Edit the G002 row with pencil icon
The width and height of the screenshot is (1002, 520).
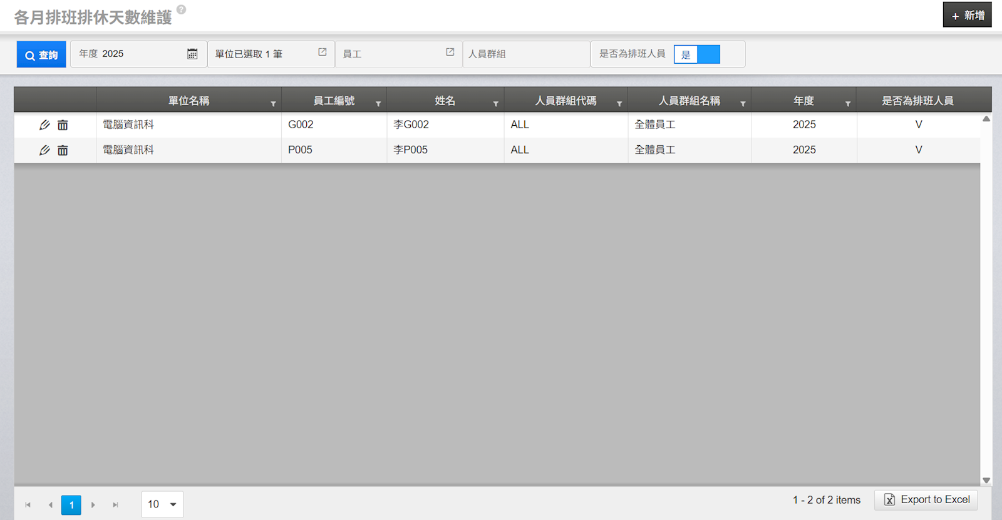click(x=44, y=125)
